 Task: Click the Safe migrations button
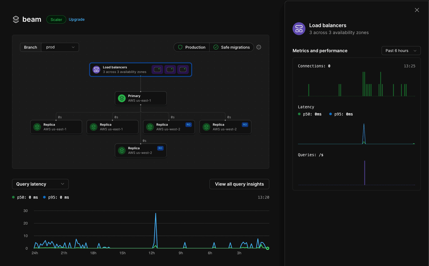[232, 47]
